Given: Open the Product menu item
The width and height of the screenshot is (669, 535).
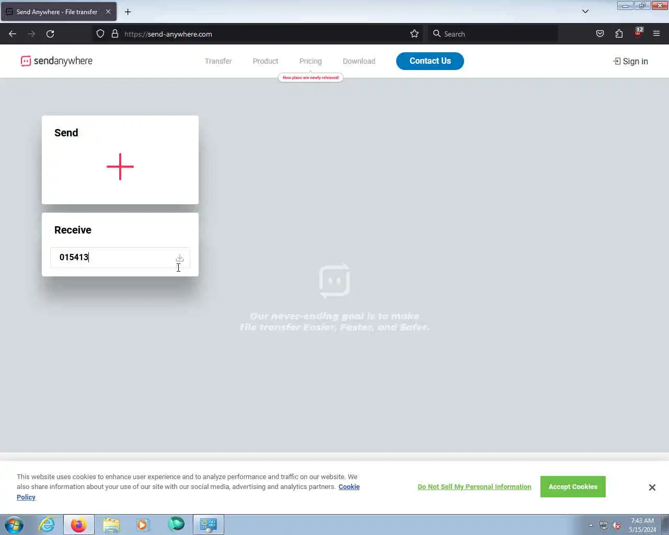Looking at the screenshot, I should tap(266, 61).
